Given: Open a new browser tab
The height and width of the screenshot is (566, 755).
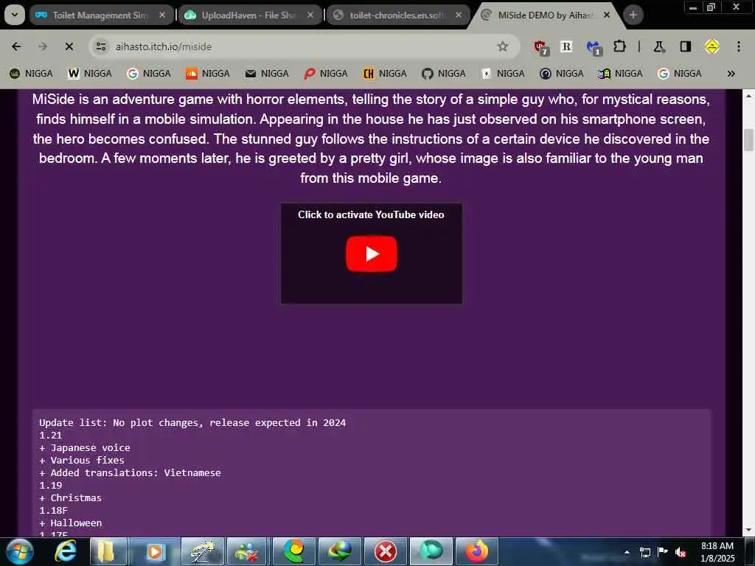Looking at the screenshot, I should (x=633, y=15).
